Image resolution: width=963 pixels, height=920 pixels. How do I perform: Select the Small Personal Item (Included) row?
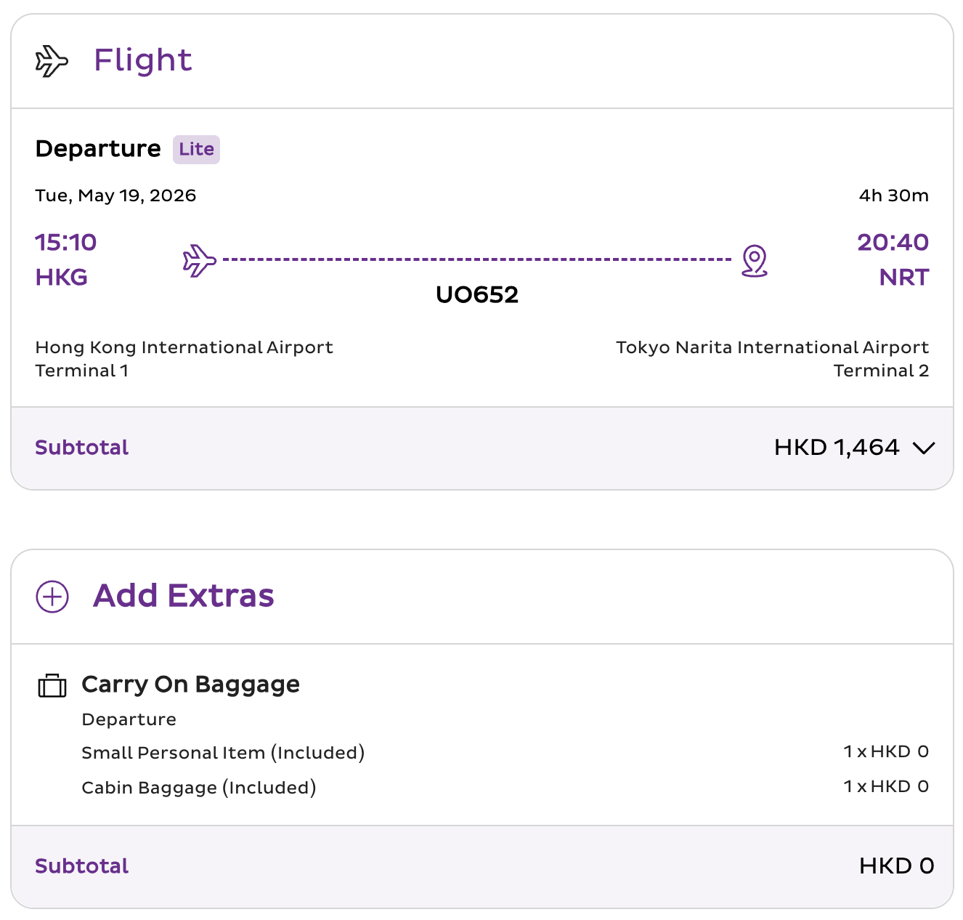click(x=223, y=753)
